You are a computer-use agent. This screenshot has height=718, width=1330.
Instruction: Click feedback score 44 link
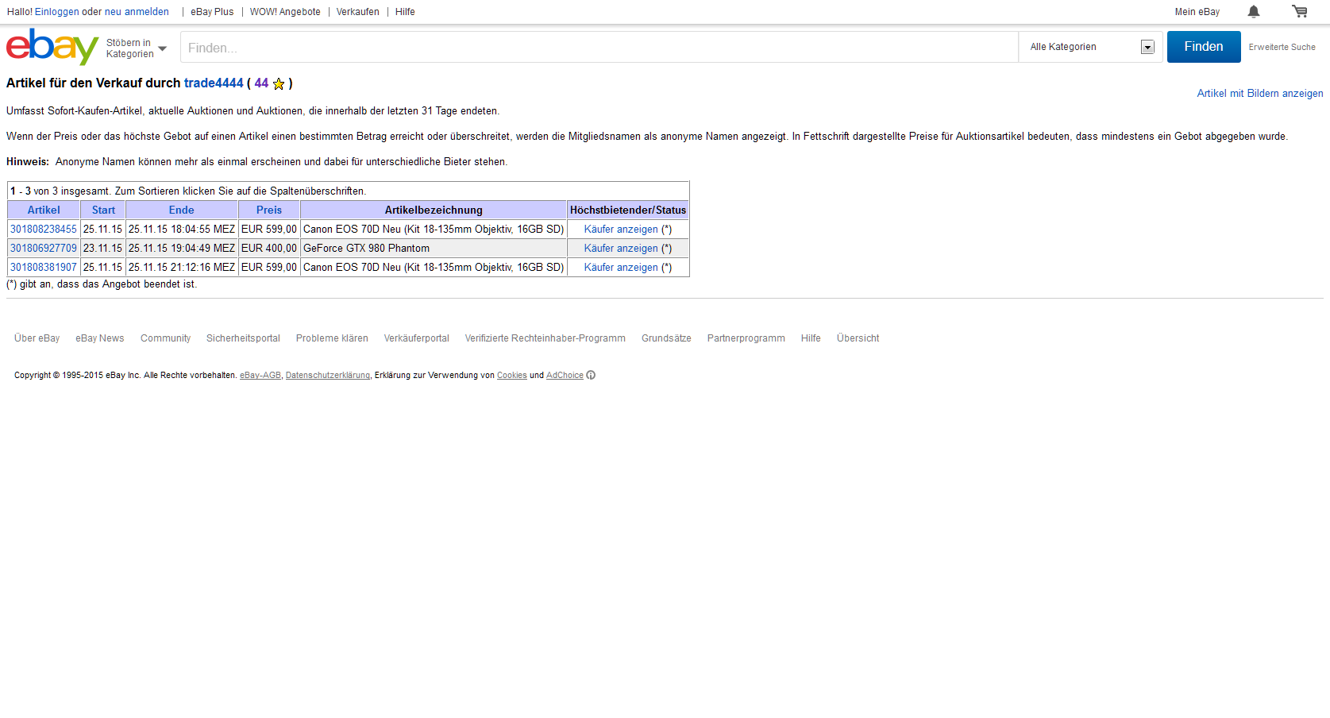[261, 83]
